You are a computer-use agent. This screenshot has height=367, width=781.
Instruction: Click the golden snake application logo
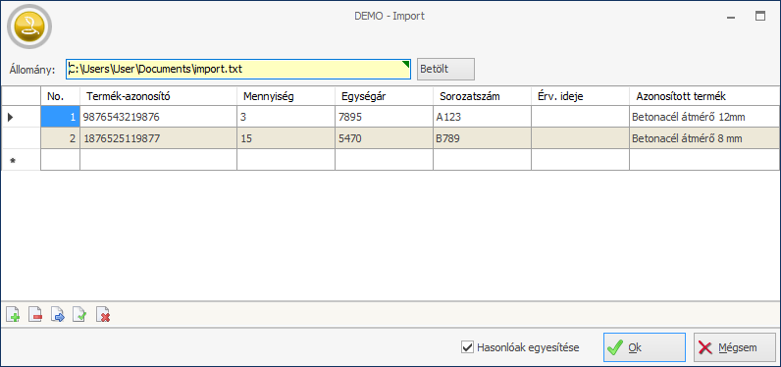pos(29,26)
